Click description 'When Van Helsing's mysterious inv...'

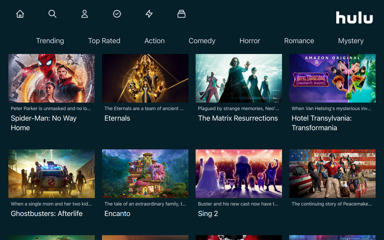pos(331,108)
